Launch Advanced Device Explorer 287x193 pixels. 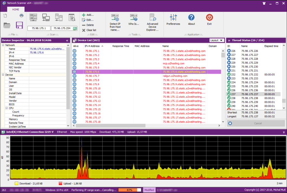click(152, 20)
